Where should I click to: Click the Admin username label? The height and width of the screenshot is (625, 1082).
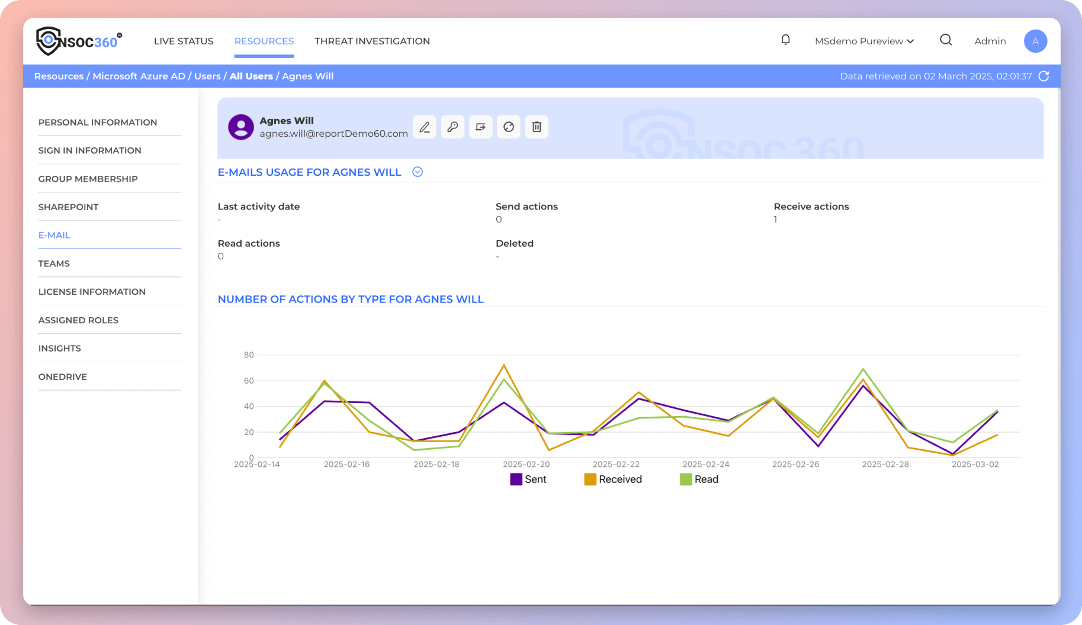coord(990,41)
